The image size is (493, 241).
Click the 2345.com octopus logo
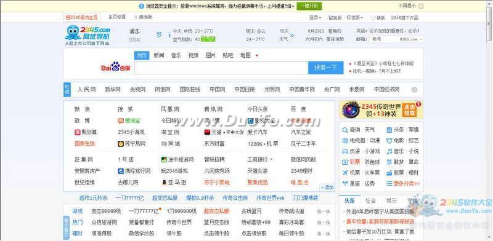(x=88, y=35)
